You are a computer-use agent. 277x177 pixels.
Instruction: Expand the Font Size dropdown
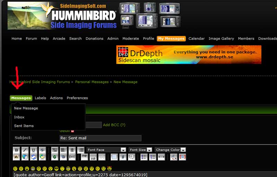pos(141,150)
